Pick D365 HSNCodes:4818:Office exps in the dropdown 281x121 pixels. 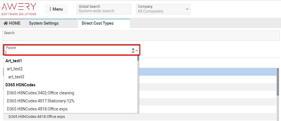[x=37, y=109]
